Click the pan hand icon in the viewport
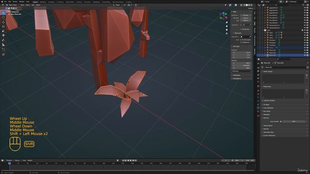This screenshot has width=310, height=174. (227, 26)
